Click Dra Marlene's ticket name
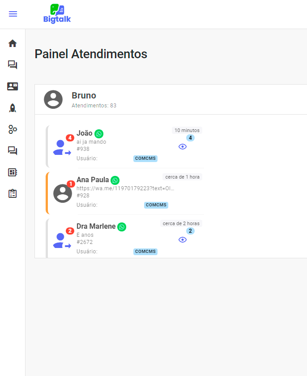The height and width of the screenshot is (376, 307). 96,226
